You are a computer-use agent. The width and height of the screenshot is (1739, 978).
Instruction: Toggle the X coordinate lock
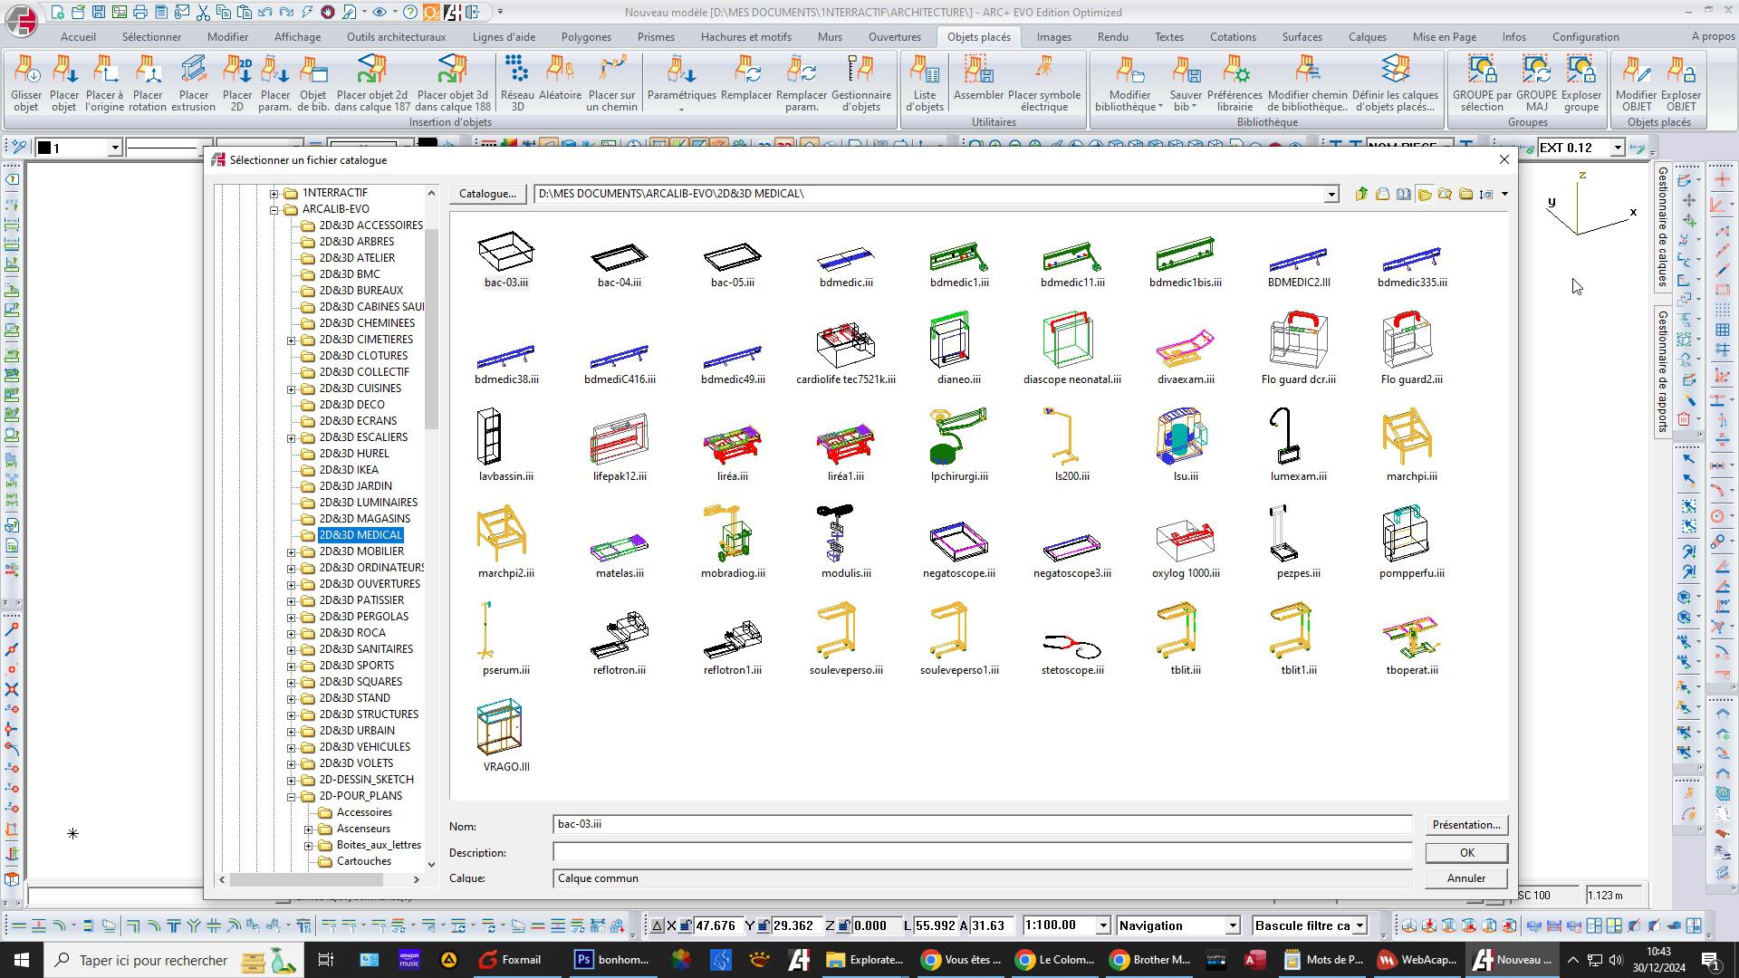[x=686, y=925]
